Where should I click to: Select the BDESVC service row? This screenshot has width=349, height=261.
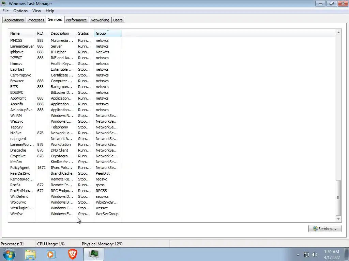click(x=64, y=92)
